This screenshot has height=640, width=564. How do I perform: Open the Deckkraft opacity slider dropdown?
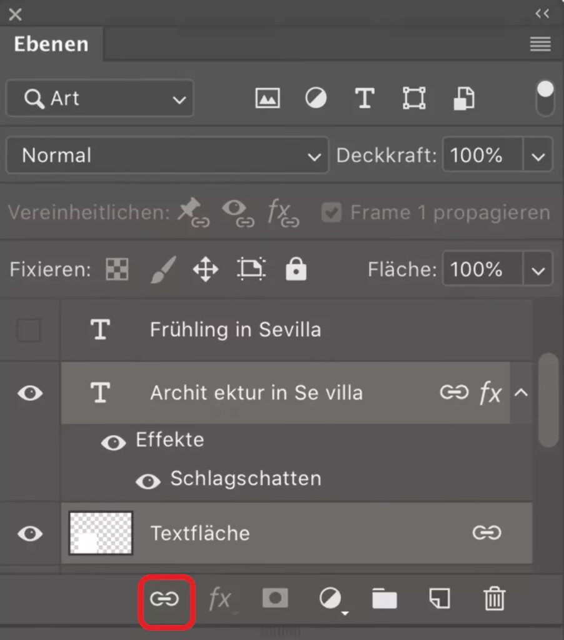tap(538, 156)
